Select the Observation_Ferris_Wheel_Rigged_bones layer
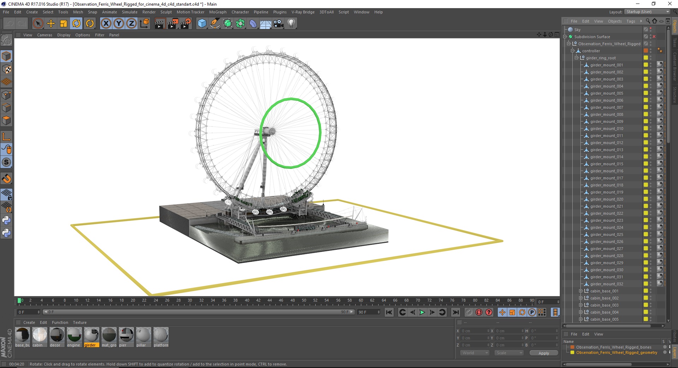This screenshot has width=678, height=368. point(614,347)
